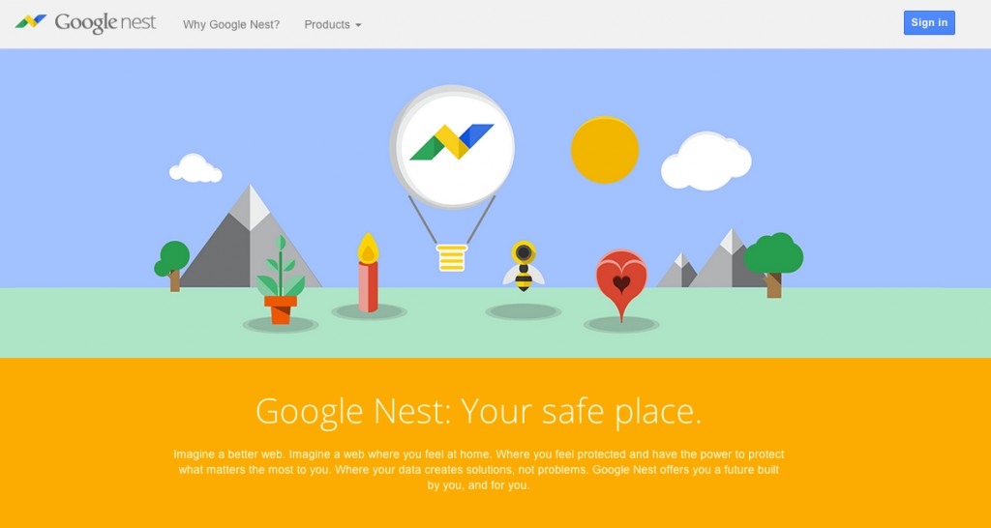
Task: Click the small green tree on left
Action: pyautogui.click(x=172, y=265)
